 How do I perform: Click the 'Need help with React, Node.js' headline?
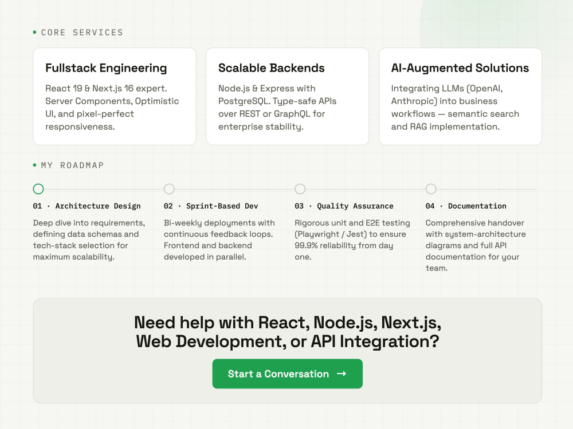click(288, 332)
